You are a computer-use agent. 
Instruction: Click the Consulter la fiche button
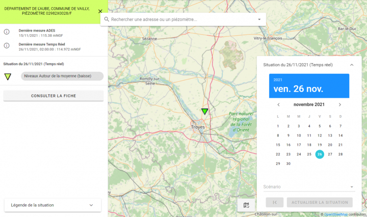[x=54, y=96]
